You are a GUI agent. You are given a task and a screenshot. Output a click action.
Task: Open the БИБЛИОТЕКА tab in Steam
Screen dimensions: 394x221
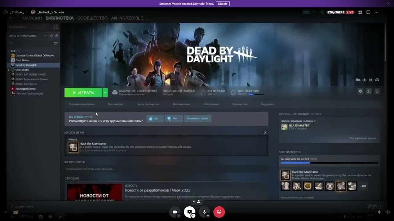[59, 18]
